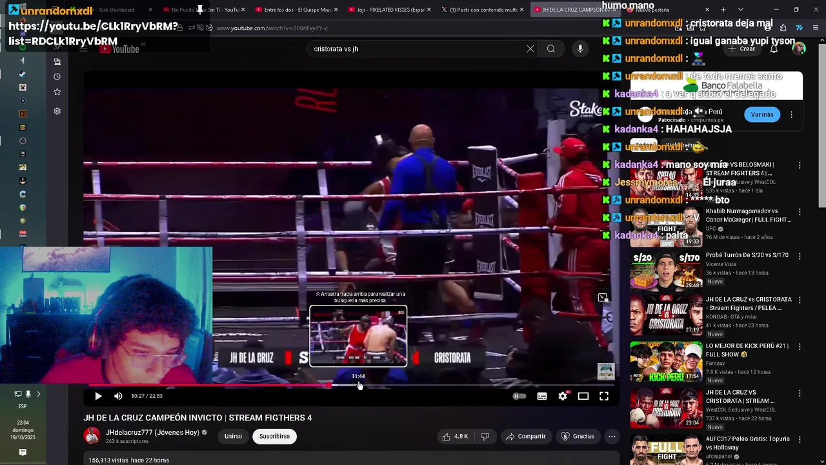Open the taskbar ESP language indicator

(x=23, y=406)
